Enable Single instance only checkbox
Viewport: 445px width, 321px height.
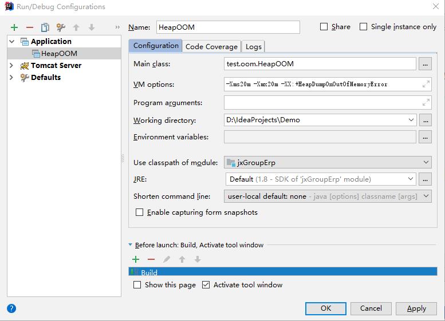[363, 27]
